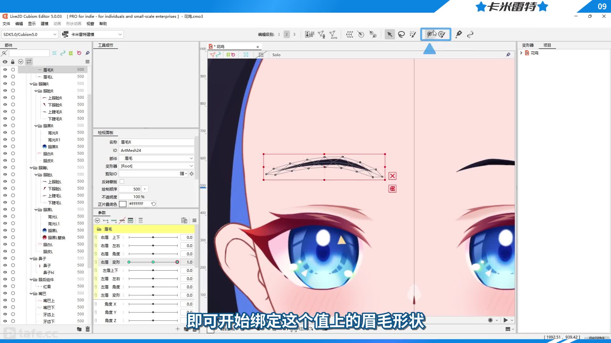Viewport: 611px width, 343px height.
Task: Select the arrow selection tool
Action: [x=390, y=34]
